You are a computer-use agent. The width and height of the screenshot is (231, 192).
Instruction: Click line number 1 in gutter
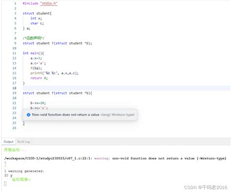click(x=15, y=3)
